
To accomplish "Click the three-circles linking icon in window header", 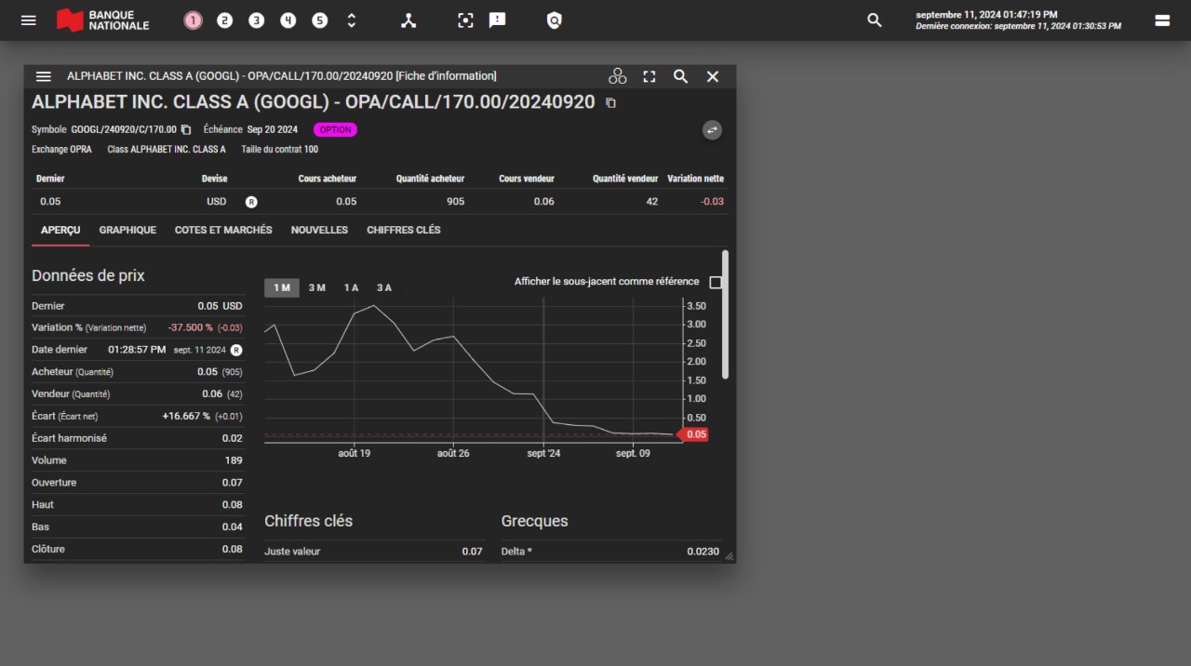I will click(618, 76).
